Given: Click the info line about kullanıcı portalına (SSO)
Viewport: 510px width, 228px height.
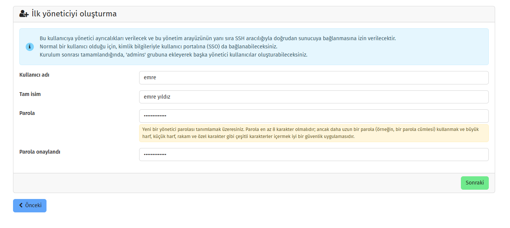Looking at the screenshot, I should click(x=158, y=46).
